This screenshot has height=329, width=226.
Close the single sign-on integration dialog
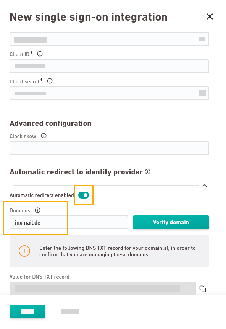(x=210, y=16)
